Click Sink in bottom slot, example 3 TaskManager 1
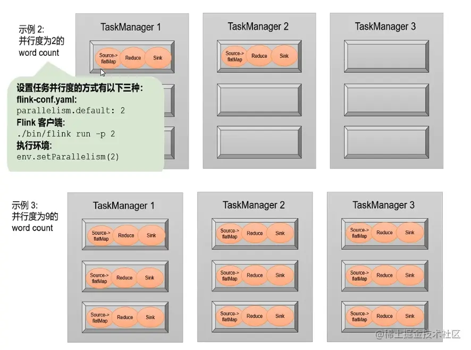 (150, 317)
